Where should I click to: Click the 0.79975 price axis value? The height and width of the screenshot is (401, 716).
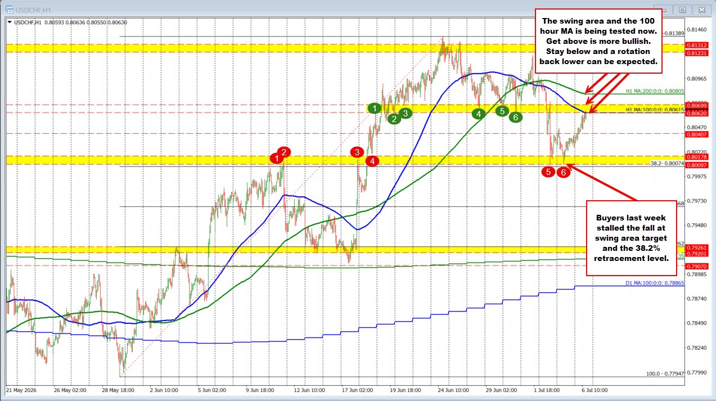(x=697, y=177)
